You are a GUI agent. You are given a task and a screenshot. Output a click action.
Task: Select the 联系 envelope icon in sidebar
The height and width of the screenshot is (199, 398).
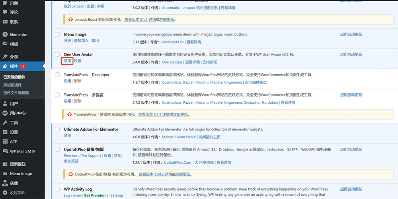click(x=5, y=22)
